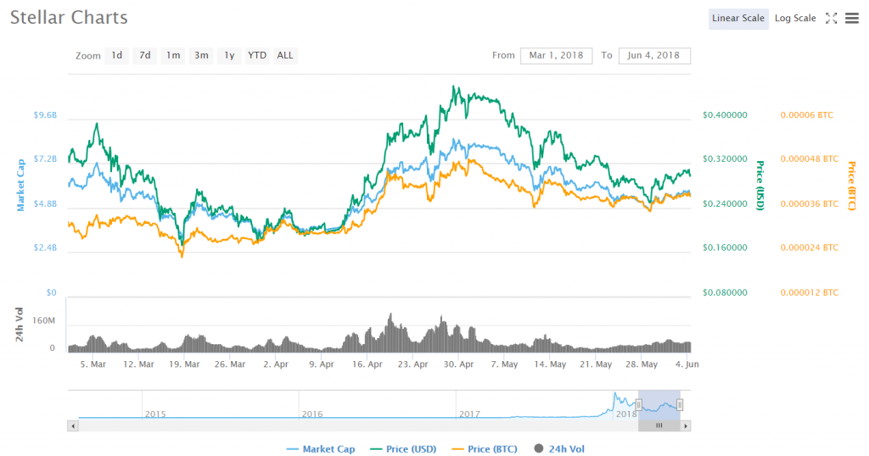Click the navigator scroll right arrow
The height and width of the screenshot is (456, 869).
[x=686, y=426]
